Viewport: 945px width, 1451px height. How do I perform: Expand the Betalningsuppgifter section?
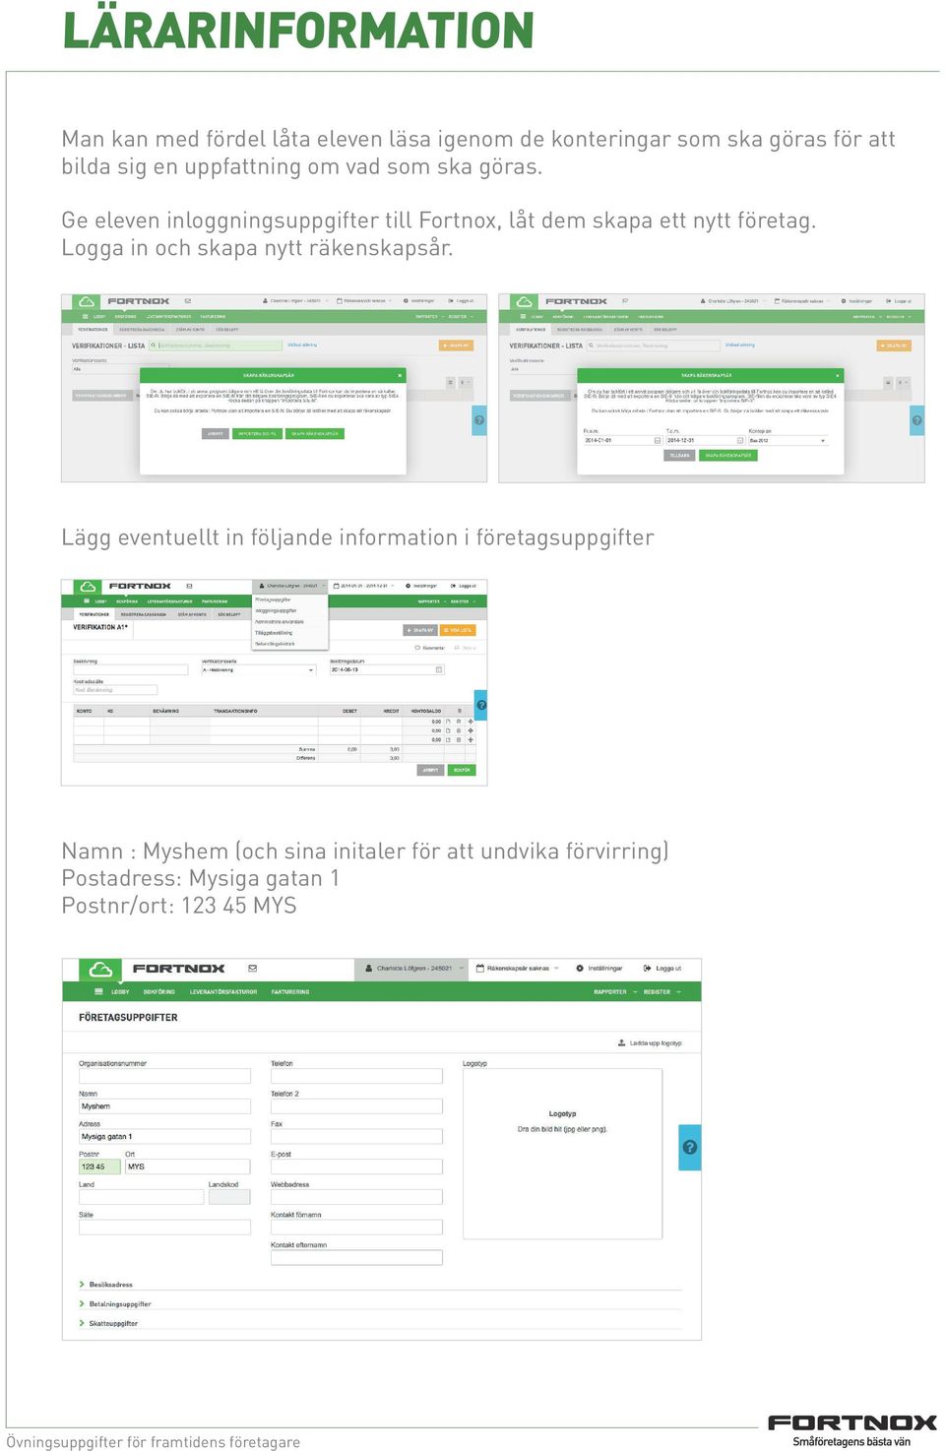pyautogui.click(x=114, y=1304)
